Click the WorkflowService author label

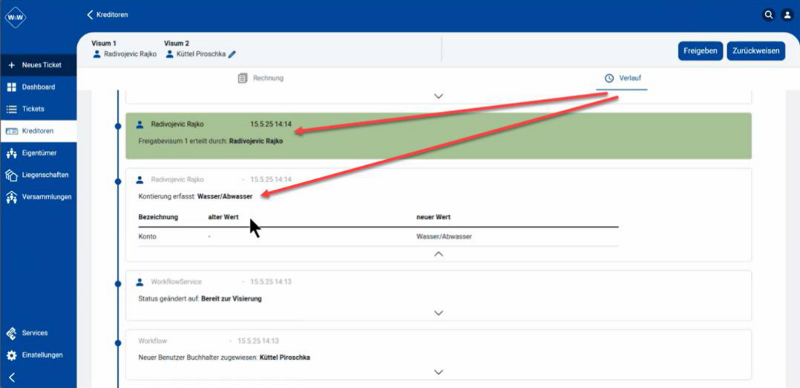click(x=177, y=281)
